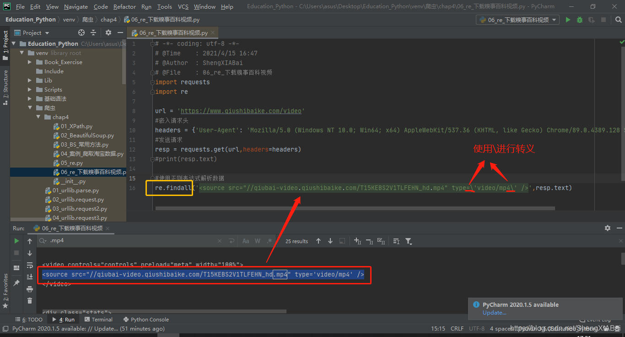Click CRLF line separator in status bar
Image resolution: width=625 pixels, height=337 pixels.
pyautogui.click(x=457, y=329)
